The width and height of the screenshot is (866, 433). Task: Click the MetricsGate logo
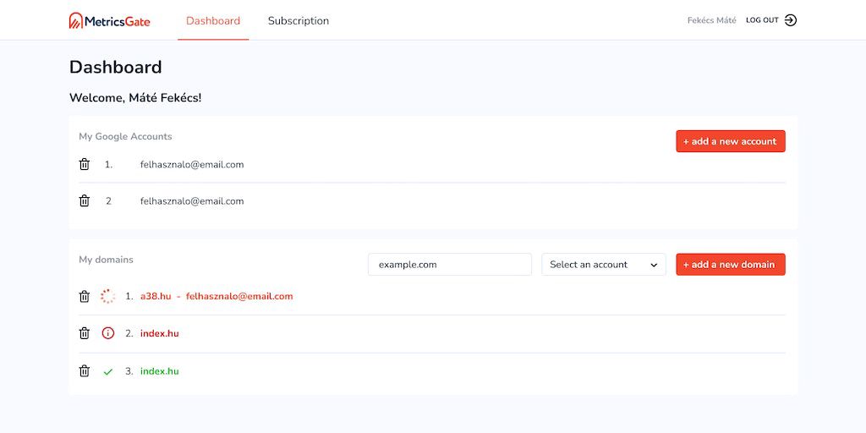pyautogui.click(x=110, y=20)
